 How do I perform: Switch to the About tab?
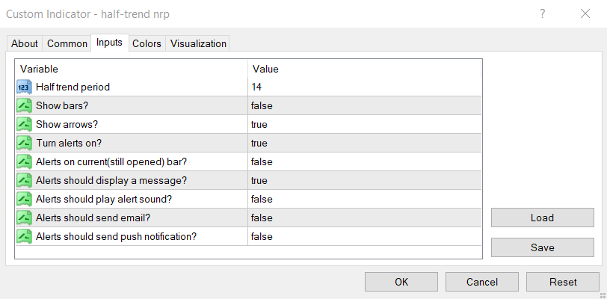25,43
